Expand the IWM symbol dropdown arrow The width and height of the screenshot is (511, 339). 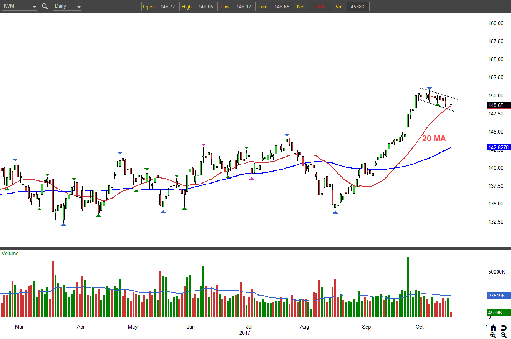point(35,7)
